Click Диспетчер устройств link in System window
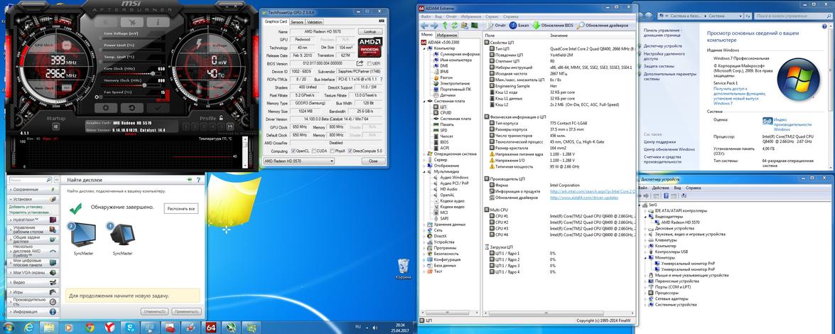Image resolution: width=835 pixels, height=334 pixels. (662, 46)
